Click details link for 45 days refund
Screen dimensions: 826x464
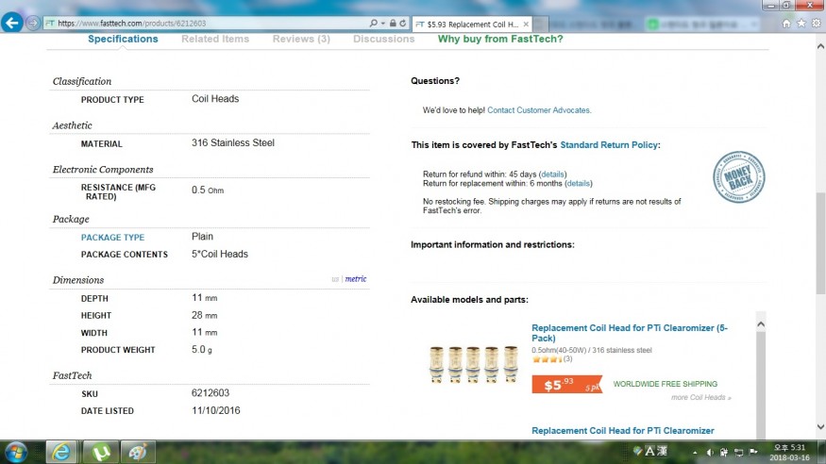pos(552,174)
